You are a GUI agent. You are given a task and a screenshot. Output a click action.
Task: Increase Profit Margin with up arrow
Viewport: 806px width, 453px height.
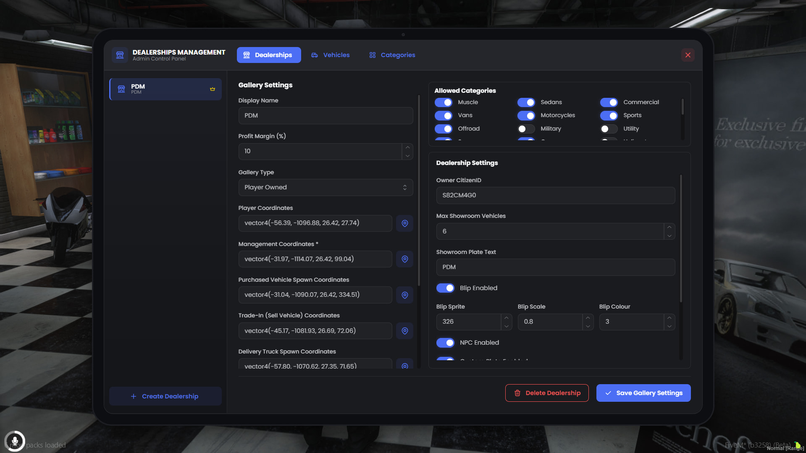[407, 147]
